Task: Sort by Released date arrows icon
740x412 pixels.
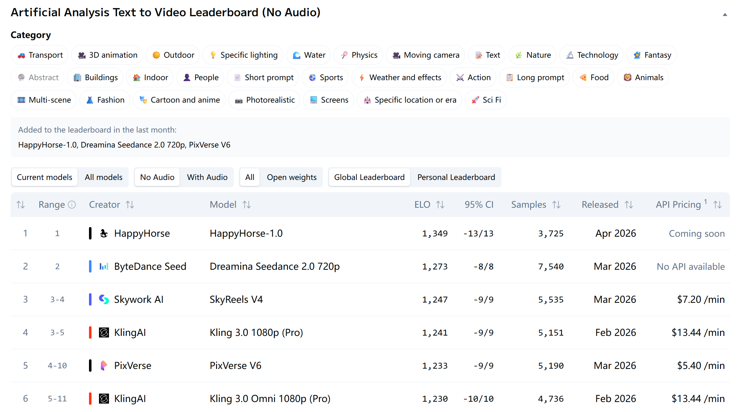Action: [x=629, y=205]
